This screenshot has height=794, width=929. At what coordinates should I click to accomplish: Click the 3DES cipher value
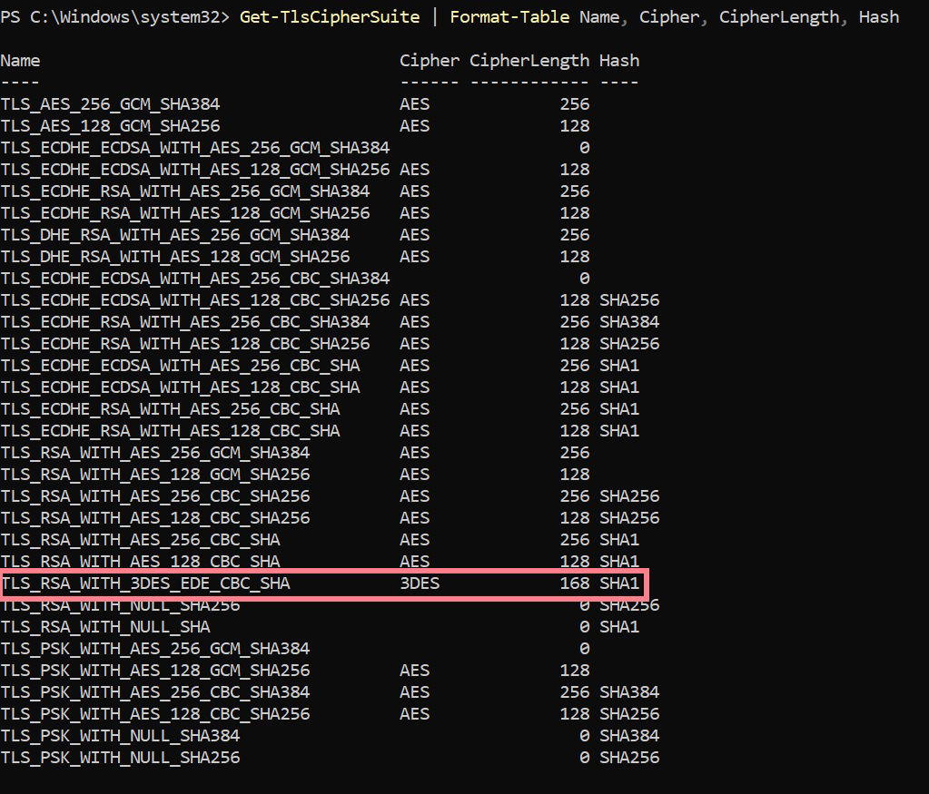(420, 583)
